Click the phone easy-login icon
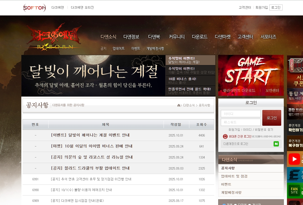The height and width of the screenshot is (205, 303). [x=225, y=136]
